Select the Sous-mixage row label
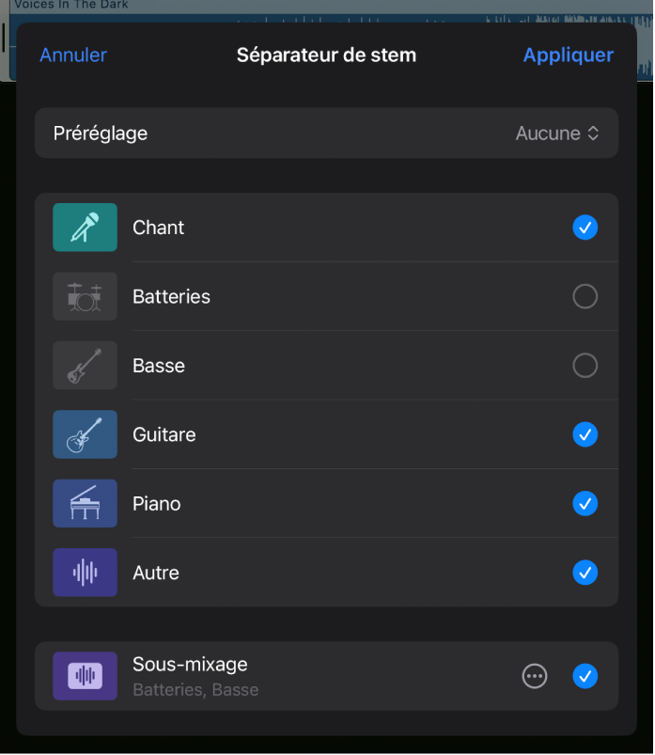Image resolution: width=655 pixels, height=755 pixels. 190,665
